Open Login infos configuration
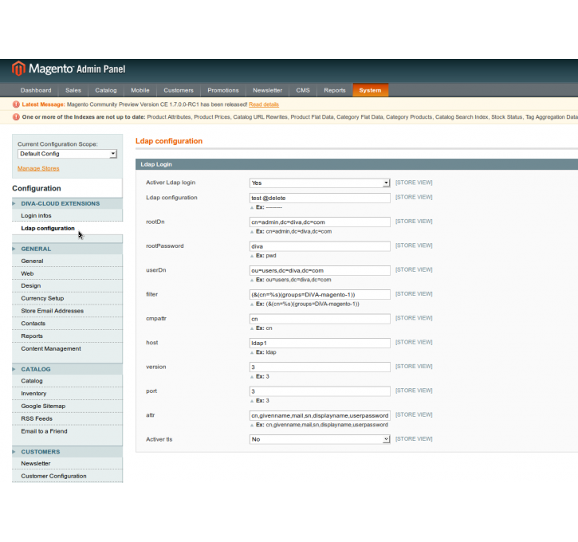Screen dimensions: 578x542 (36, 215)
